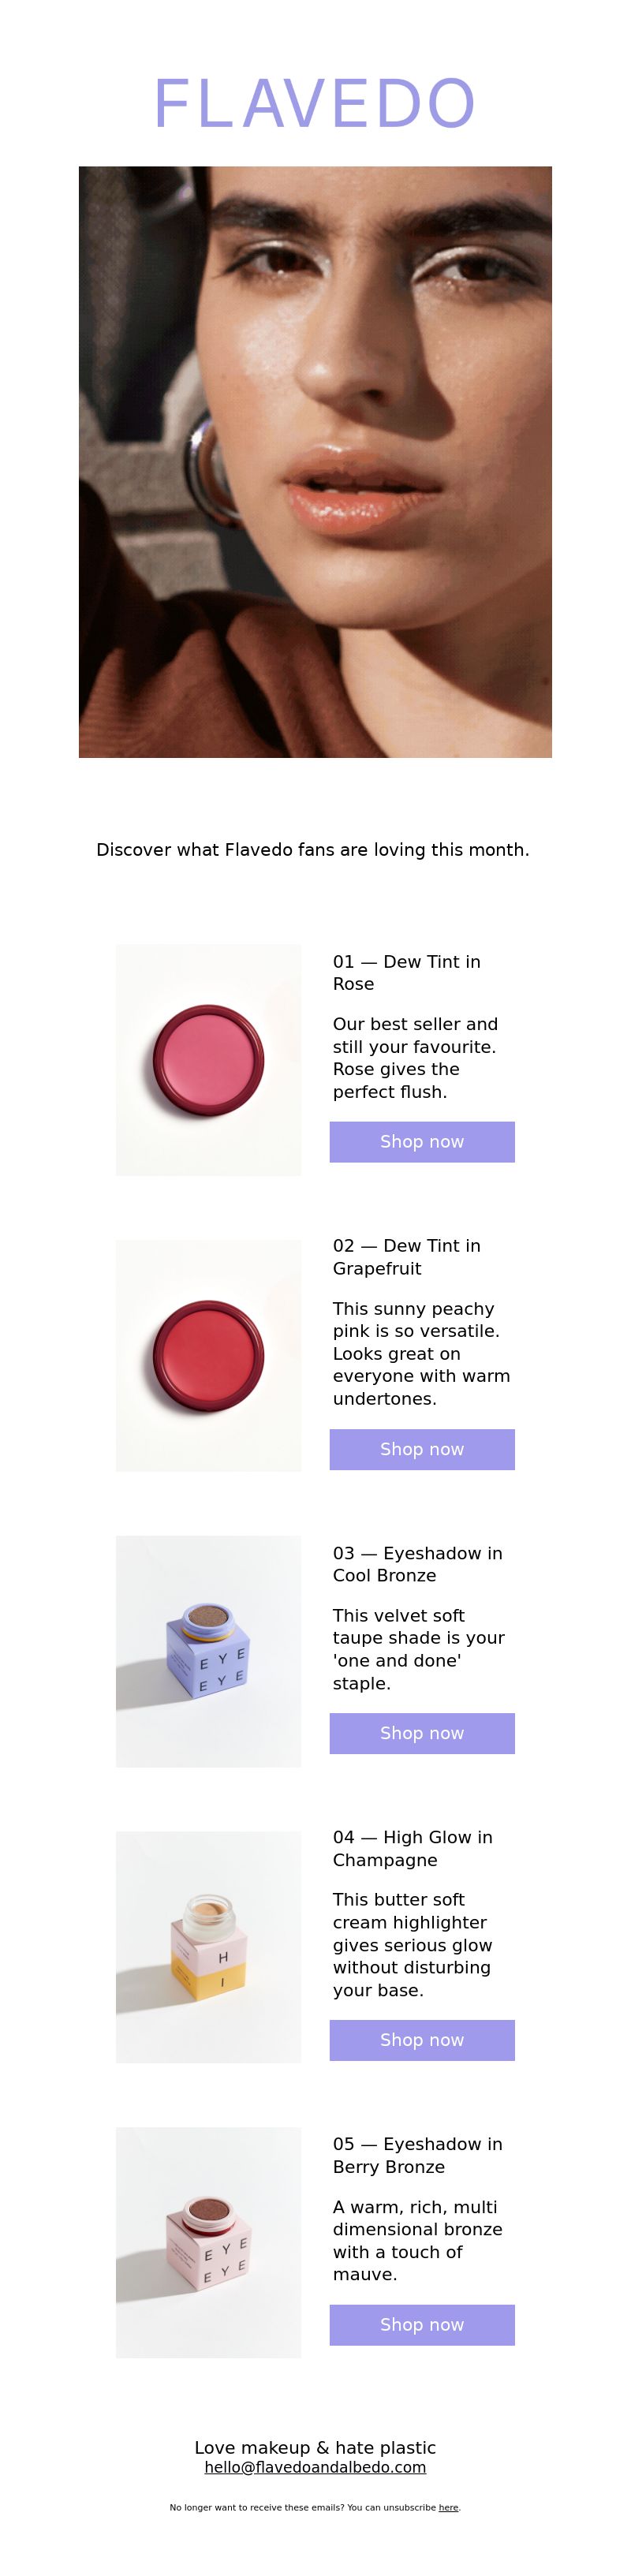Click the hello@flavedoandalbedo.com email link
This screenshot has height=2576, width=631.
tap(315, 2467)
